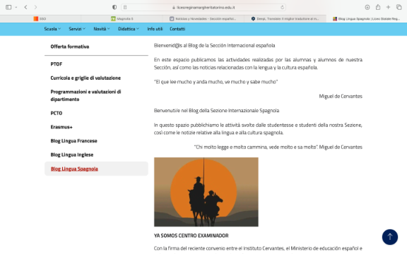The width and height of the screenshot is (407, 254).
Task: Show tab overview icon
Action: click(x=399, y=7)
